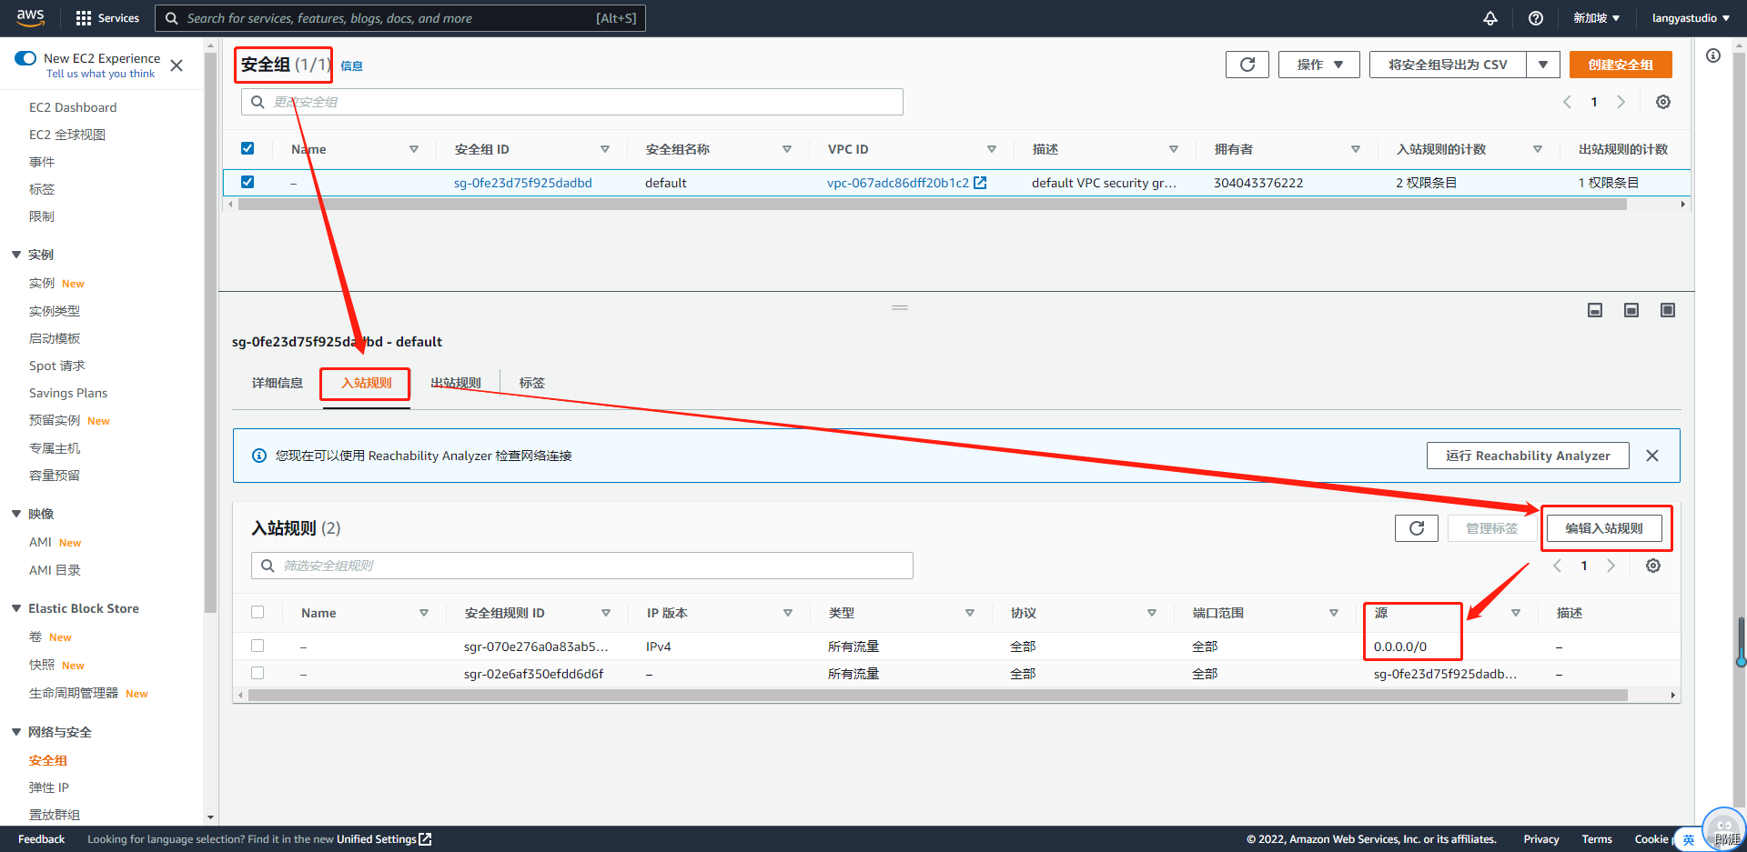Open inbound rules table preferences gear
The width and height of the screenshot is (1747, 852).
click(1653, 566)
